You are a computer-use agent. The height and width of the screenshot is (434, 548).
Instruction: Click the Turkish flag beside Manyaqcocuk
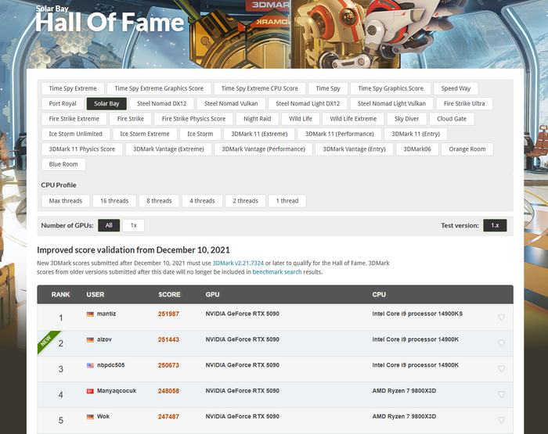pyautogui.click(x=90, y=390)
